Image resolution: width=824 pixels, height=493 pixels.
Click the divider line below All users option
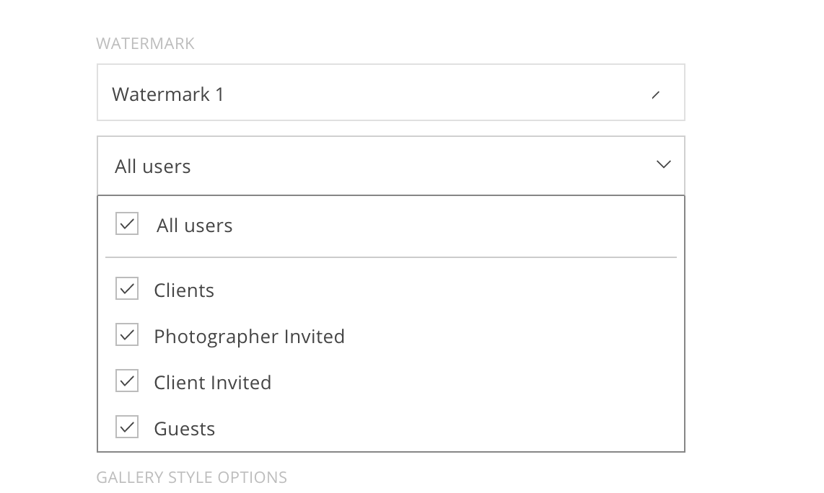point(390,257)
